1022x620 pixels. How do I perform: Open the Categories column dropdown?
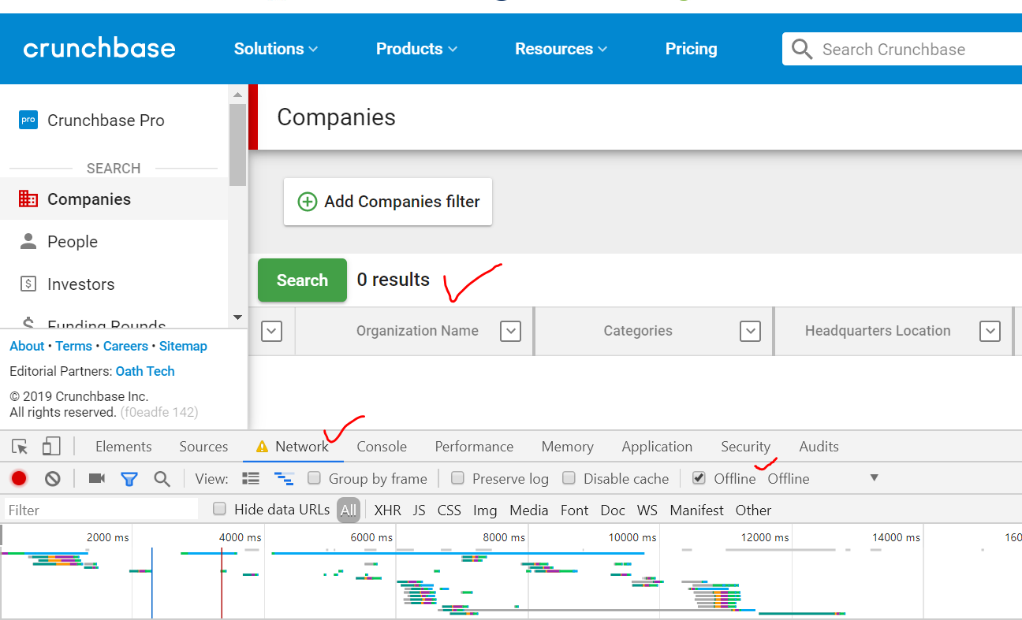(750, 331)
